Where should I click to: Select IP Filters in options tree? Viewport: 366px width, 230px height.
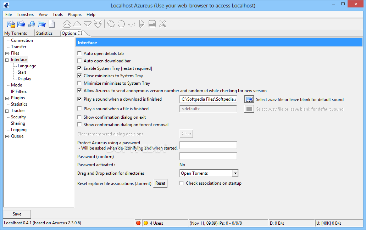(x=19, y=91)
